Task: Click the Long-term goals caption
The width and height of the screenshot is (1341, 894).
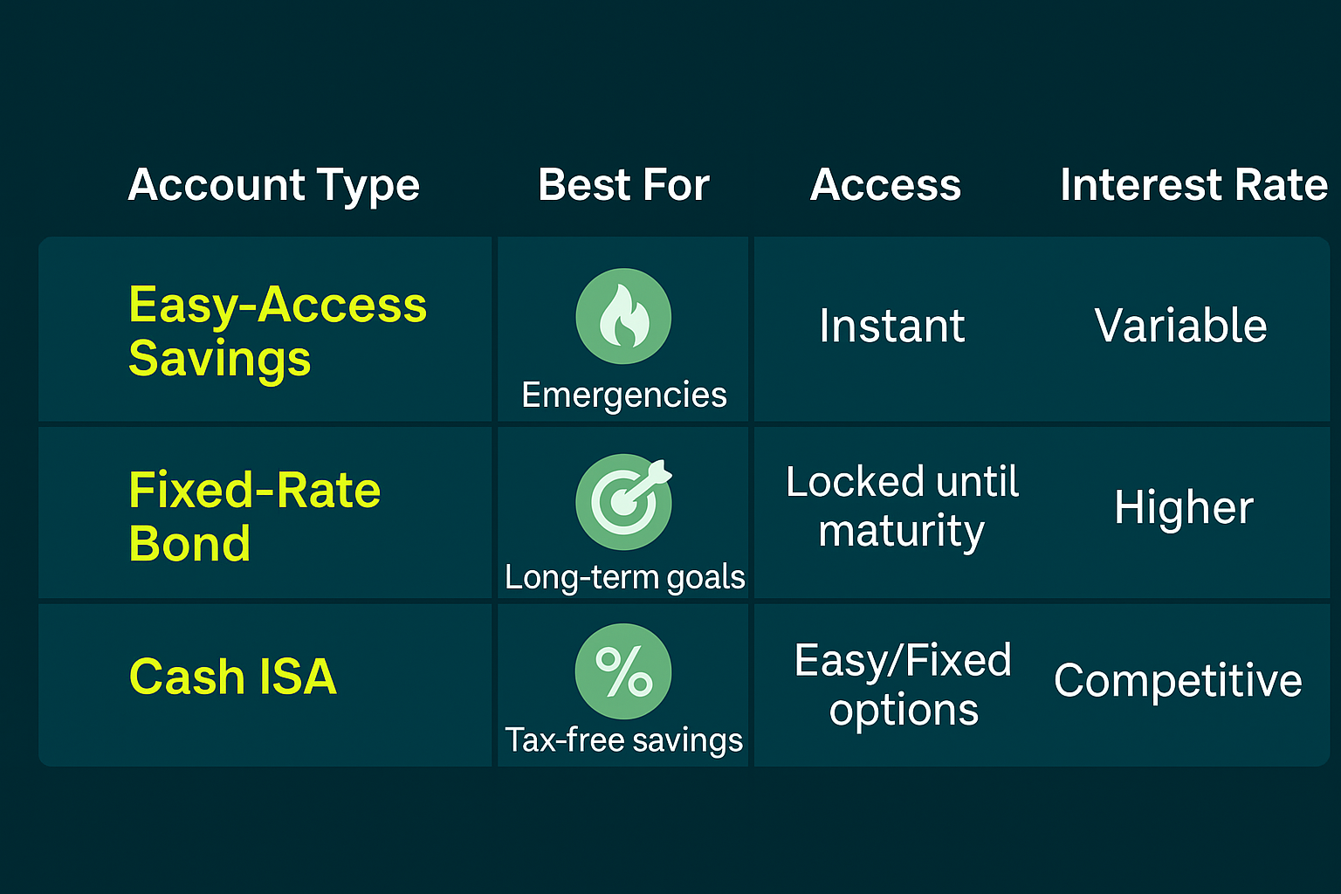Action: point(625,577)
